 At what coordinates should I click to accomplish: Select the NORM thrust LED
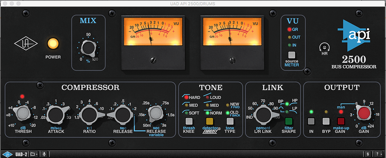[208, 113]
